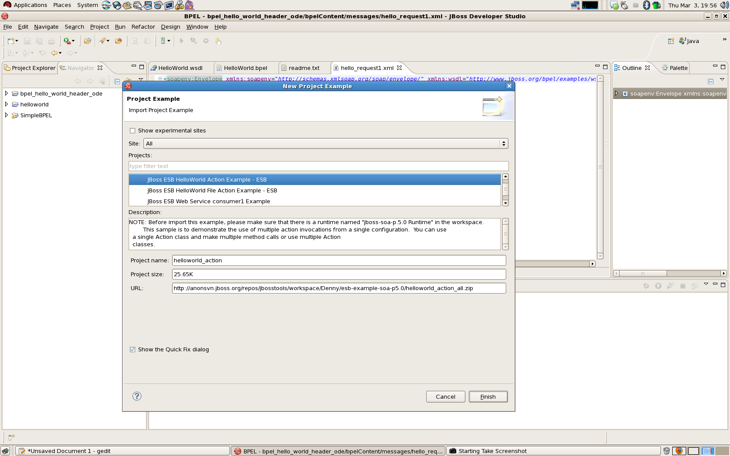This screenshot has width=730, height=456.
Task: Open Outline view menu triangle
Action: tap(722, 79)
